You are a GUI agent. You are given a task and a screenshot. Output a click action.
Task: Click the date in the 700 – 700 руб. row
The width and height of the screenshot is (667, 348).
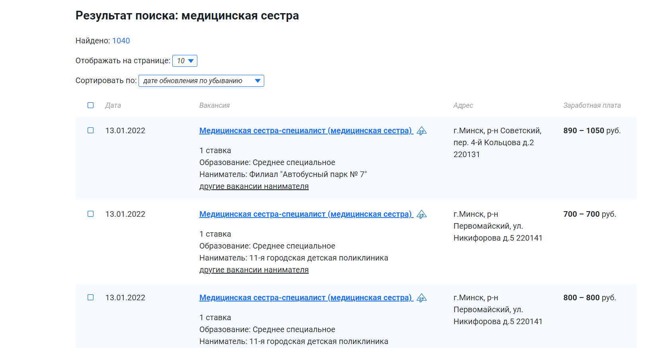coord(125,214)
